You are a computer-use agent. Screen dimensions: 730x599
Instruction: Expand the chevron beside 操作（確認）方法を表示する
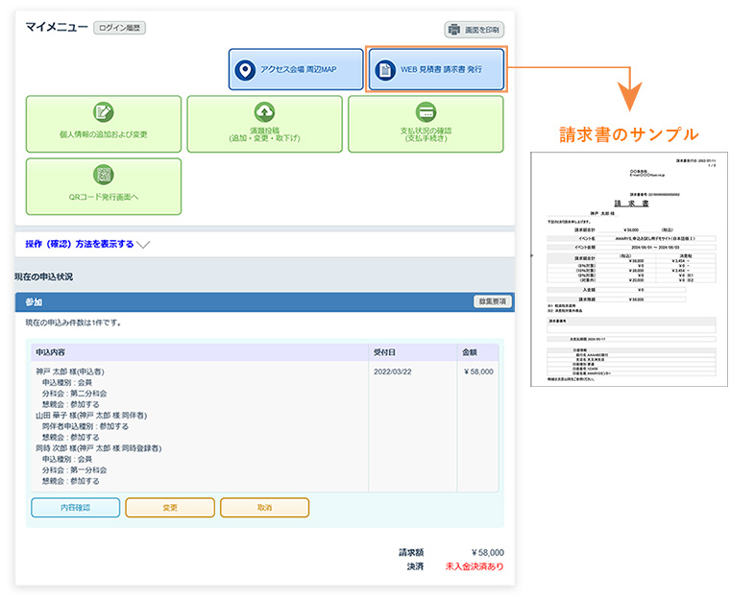click(144, 245)
